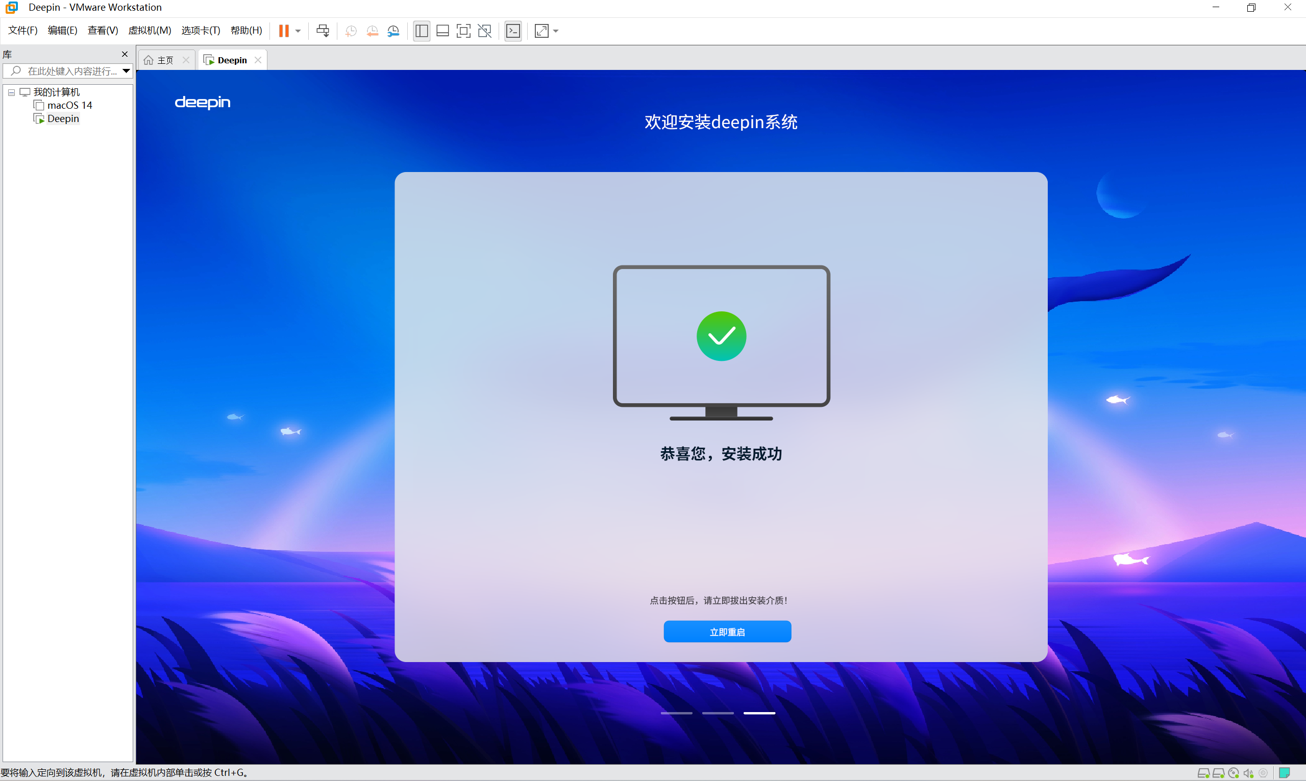Revert the VM to its previous snapshot

[373, 31]
